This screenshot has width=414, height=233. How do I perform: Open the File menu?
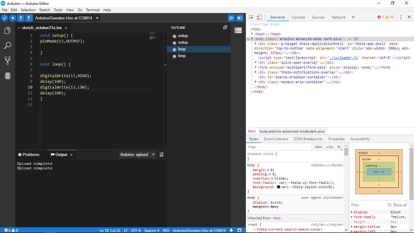click(5, 10)
